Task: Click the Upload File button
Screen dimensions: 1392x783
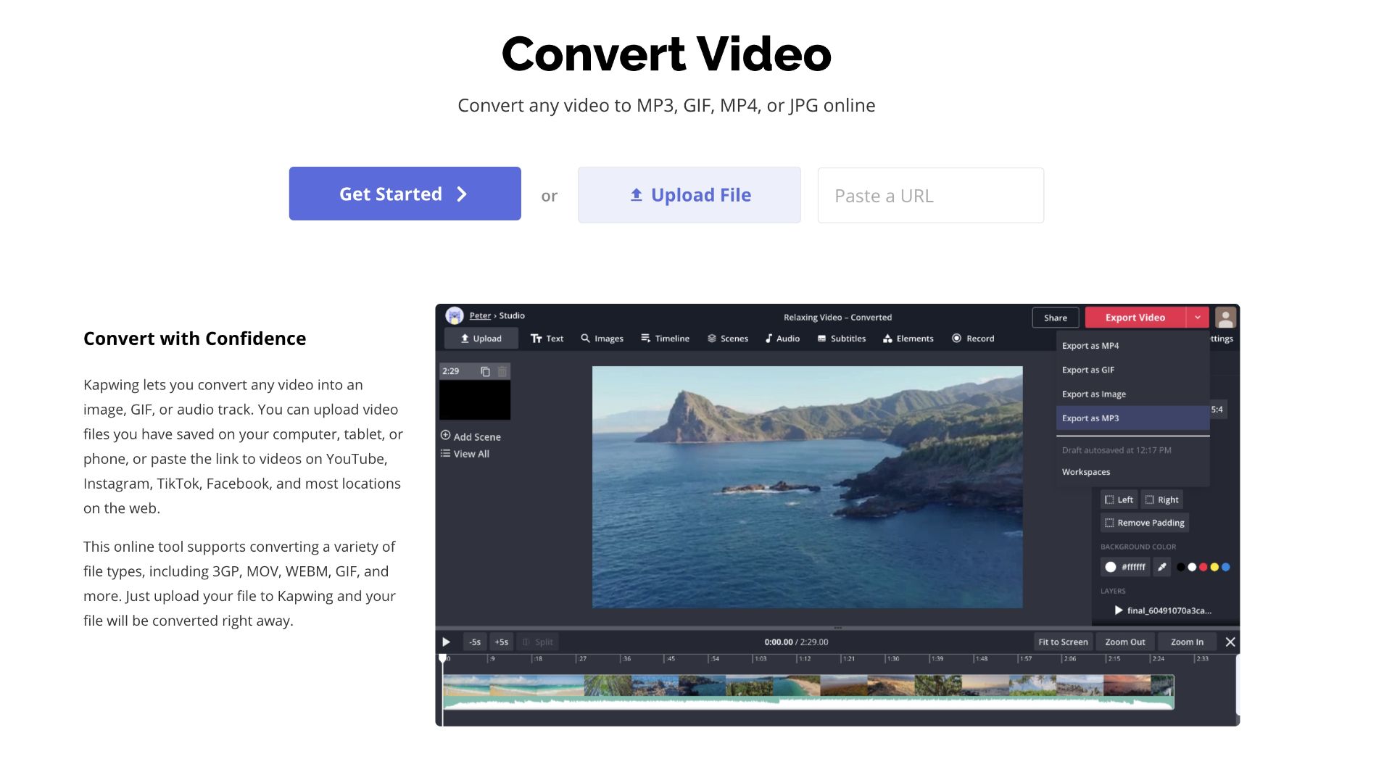Action: click(688, 194)
